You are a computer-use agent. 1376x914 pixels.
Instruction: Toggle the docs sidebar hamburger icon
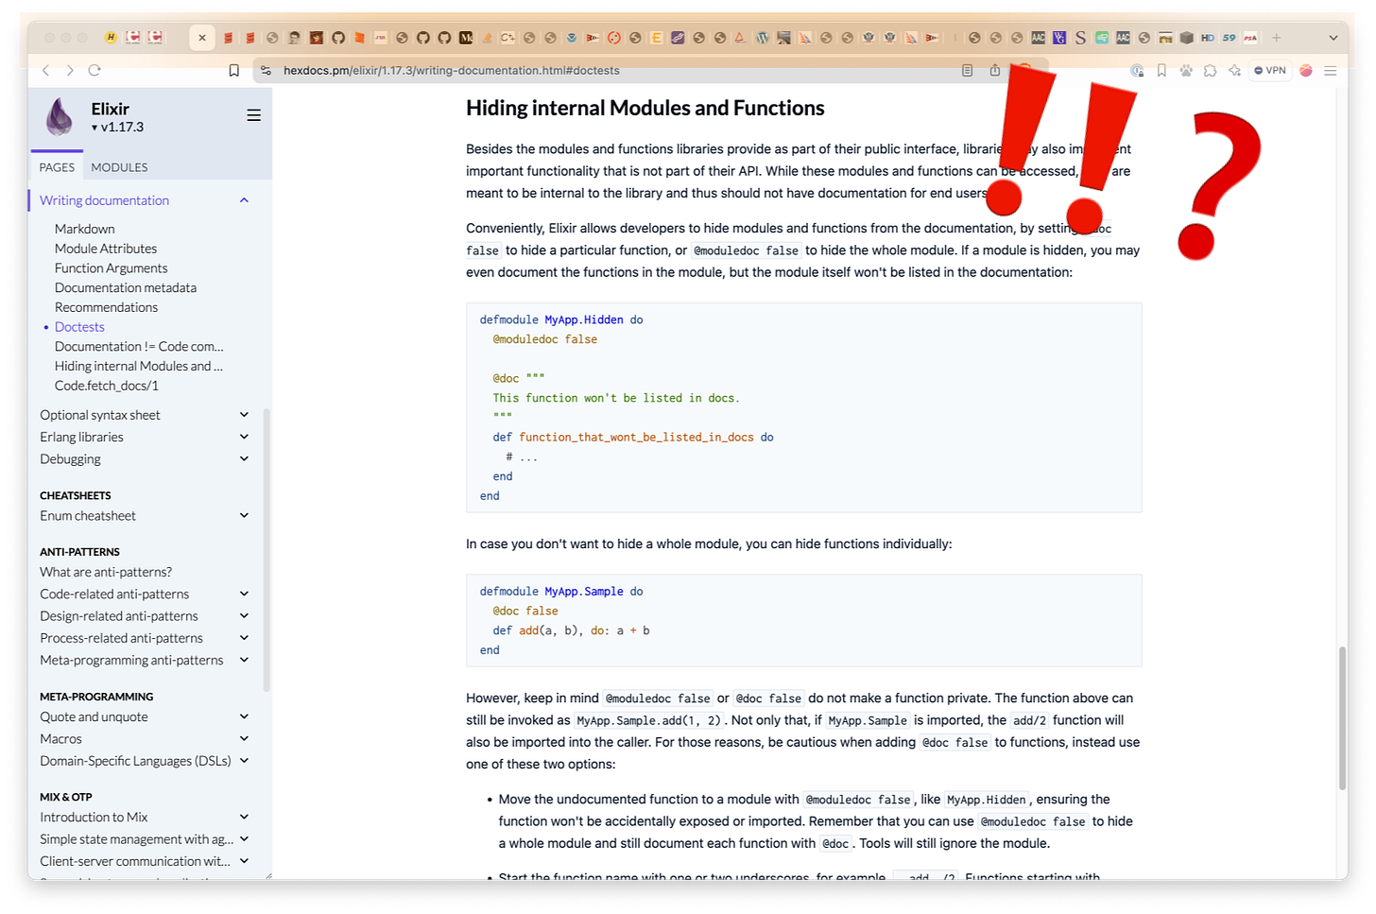253,115
